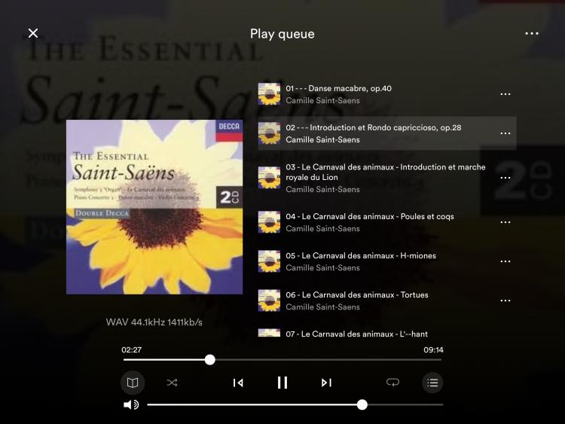Viewport: 565px width, 424px height.
Task: Toggle repeat mode
Action: click(x=392, y=383)
